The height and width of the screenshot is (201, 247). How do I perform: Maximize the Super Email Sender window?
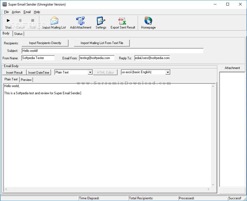[x=228, y=4]
